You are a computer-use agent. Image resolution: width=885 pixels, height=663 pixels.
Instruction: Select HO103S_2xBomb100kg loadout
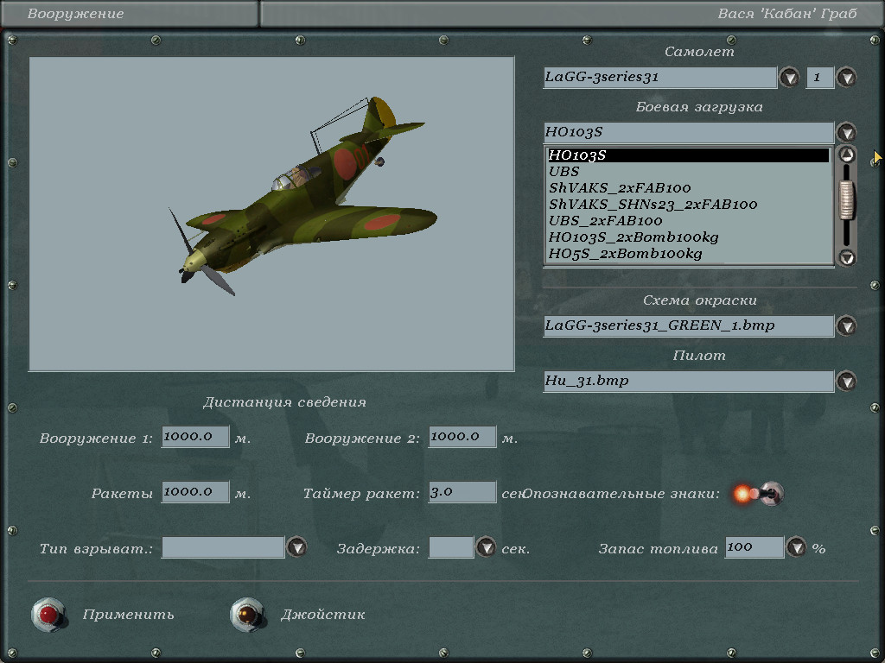(688, 237)
